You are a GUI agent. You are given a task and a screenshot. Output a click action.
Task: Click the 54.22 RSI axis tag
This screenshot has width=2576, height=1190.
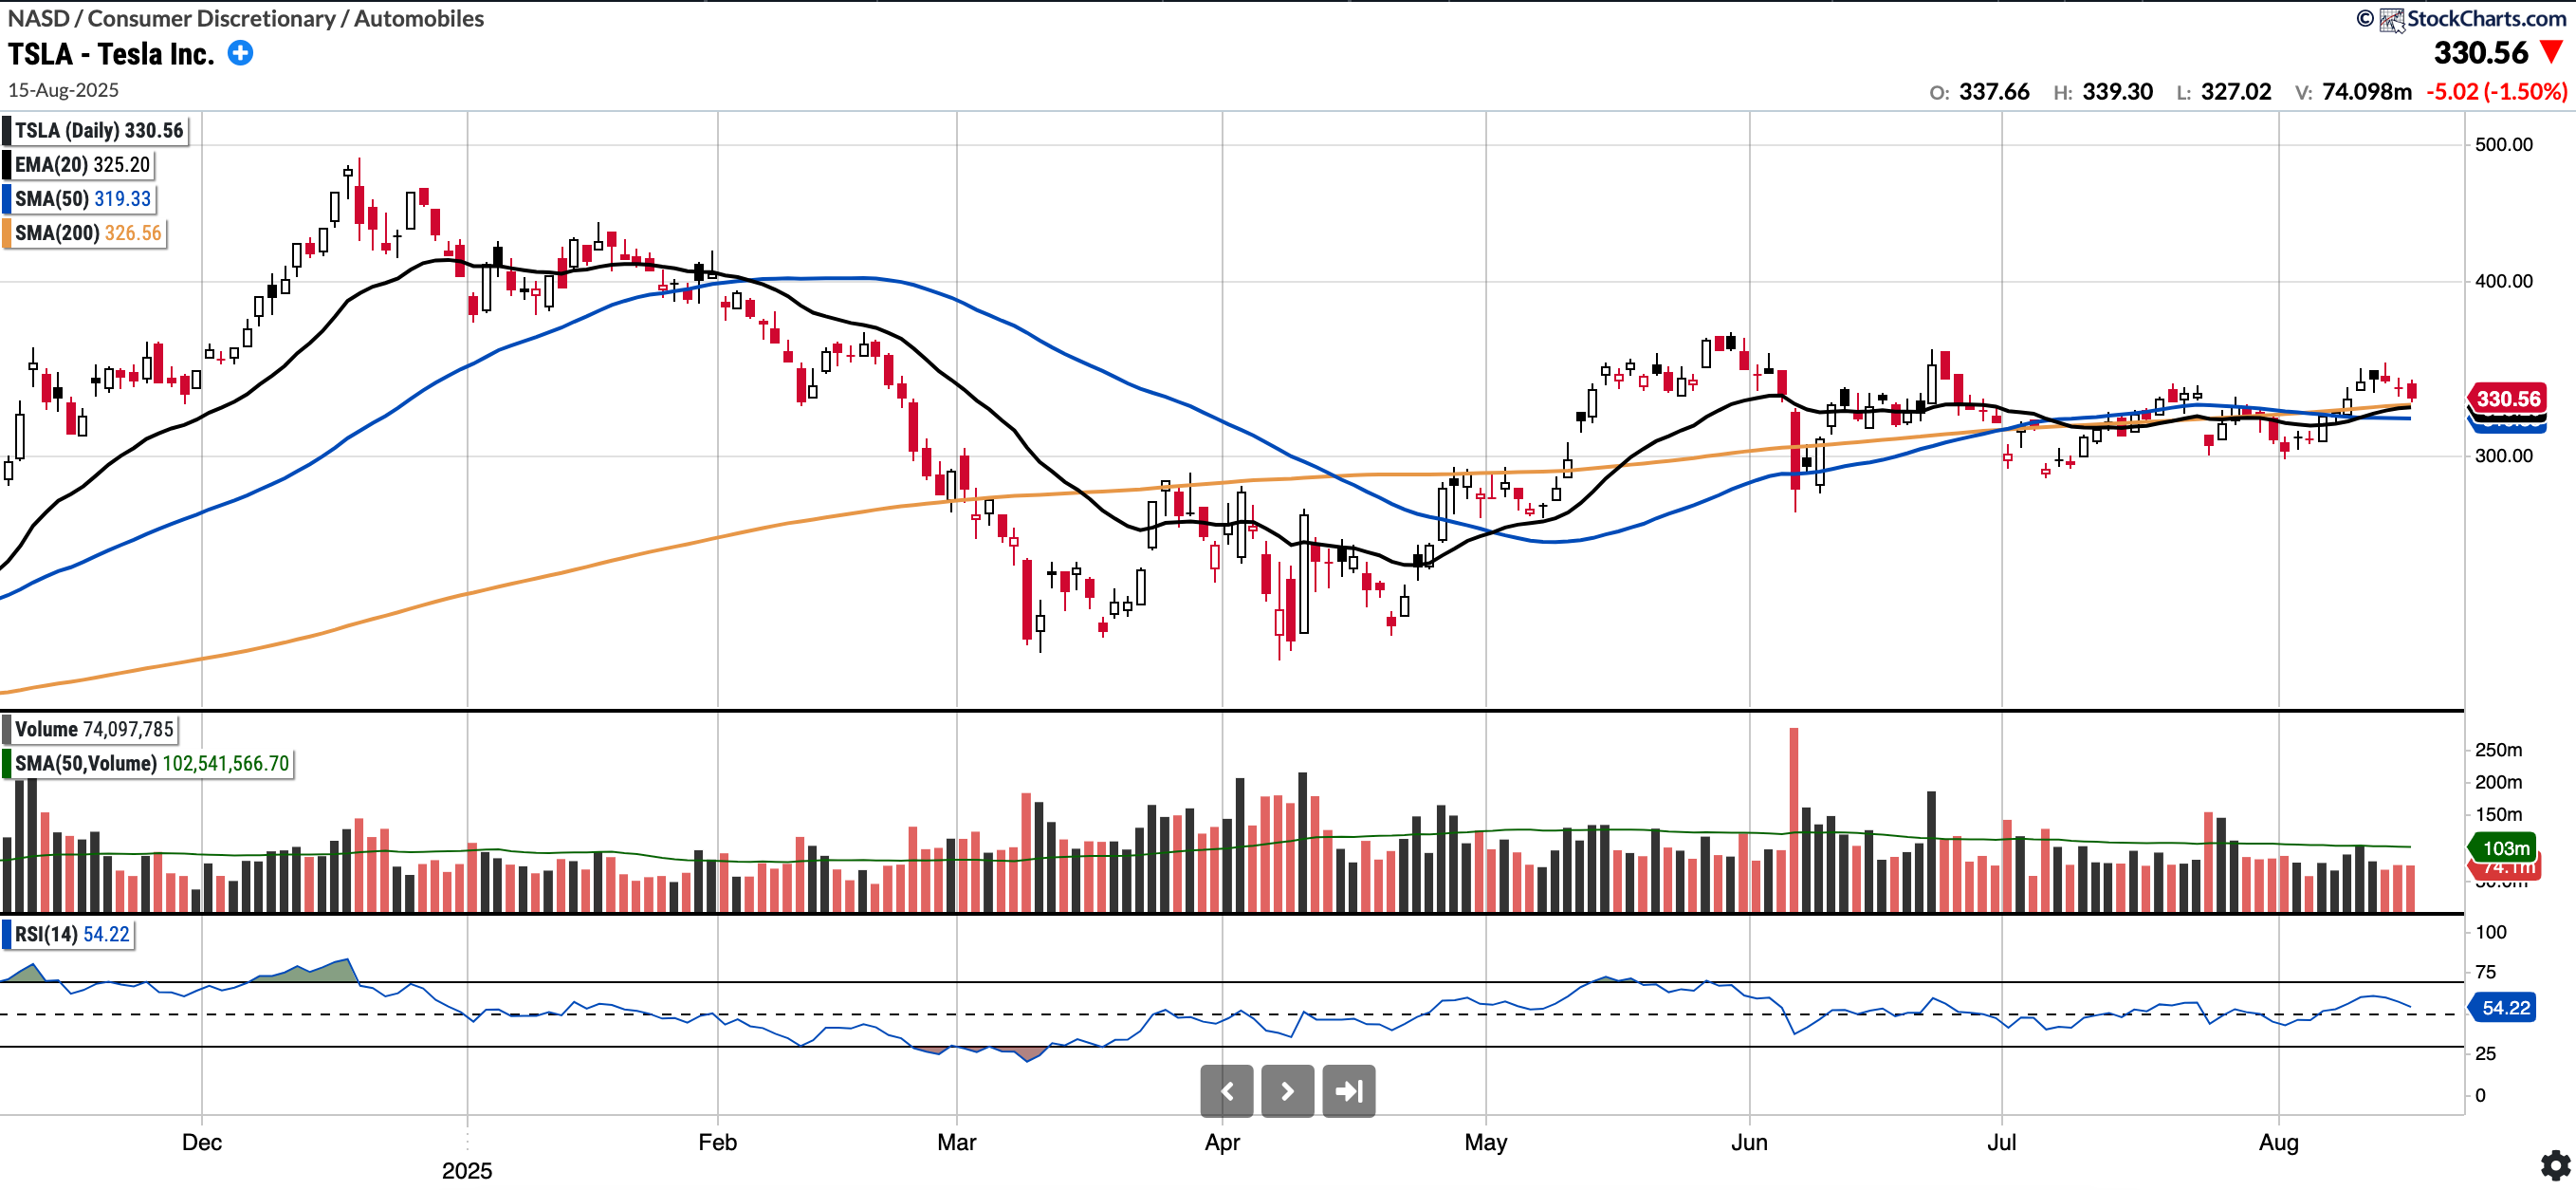tap(2505, 1007)
